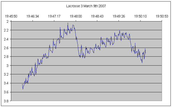Screen dimensions: 172x107
Task: Select the 19:50:10 time axis label
Action: (140, 16)
